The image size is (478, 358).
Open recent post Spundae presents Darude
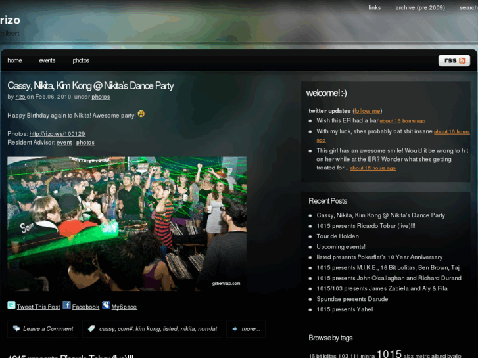click(x=352, y=299)
